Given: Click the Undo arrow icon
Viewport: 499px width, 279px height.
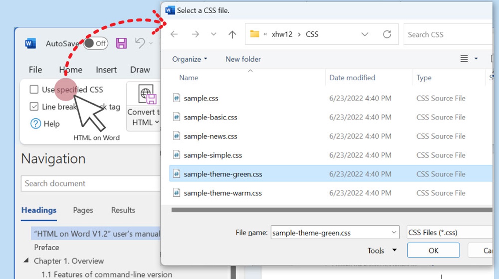Looking at the screenshot, I should [x=140, y=43].
